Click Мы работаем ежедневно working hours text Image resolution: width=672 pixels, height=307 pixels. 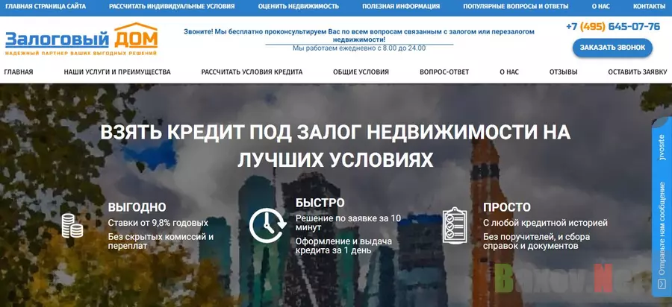(x=359, y=48)
